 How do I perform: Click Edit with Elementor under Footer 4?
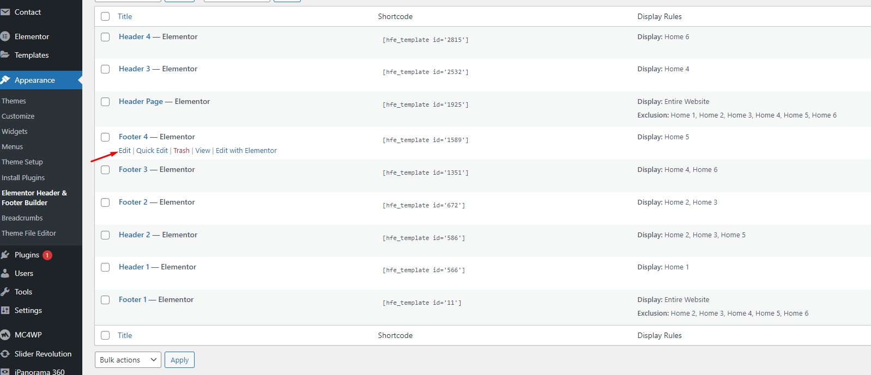pos(246,151)
